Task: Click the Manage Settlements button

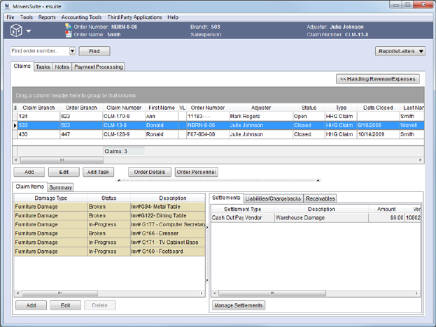Action: click(238, 305)
